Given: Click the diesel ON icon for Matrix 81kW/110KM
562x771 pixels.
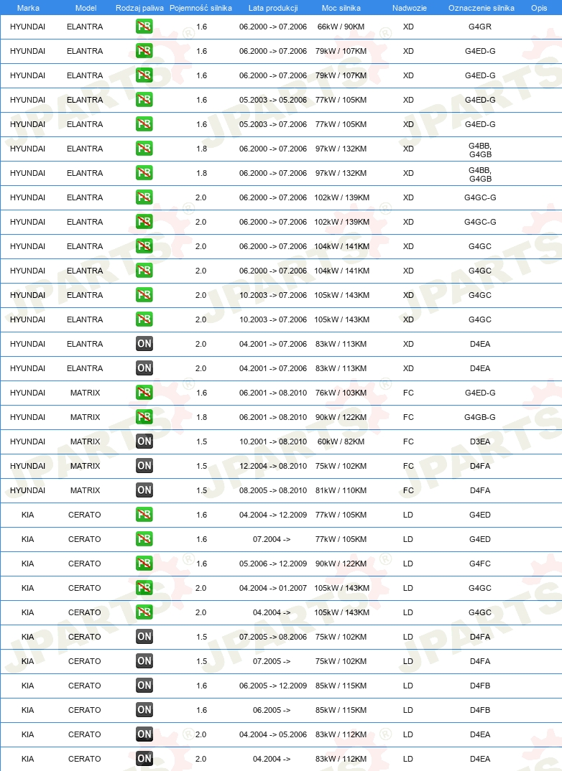Looking at the screenshot, I should pos(144,490).
